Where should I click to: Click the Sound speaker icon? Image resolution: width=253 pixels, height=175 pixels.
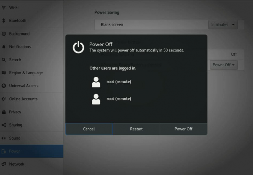4,138
